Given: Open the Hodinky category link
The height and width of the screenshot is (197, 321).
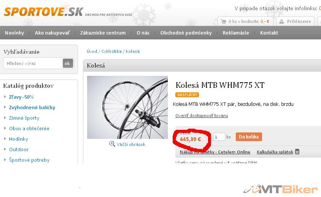Looking at the screenshot, I should [18, 139].
